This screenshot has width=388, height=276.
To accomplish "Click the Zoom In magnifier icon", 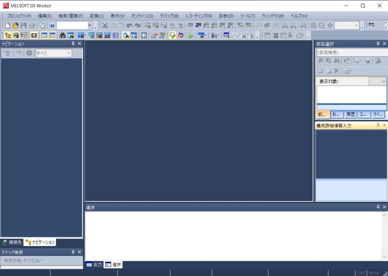I will 313,25.
